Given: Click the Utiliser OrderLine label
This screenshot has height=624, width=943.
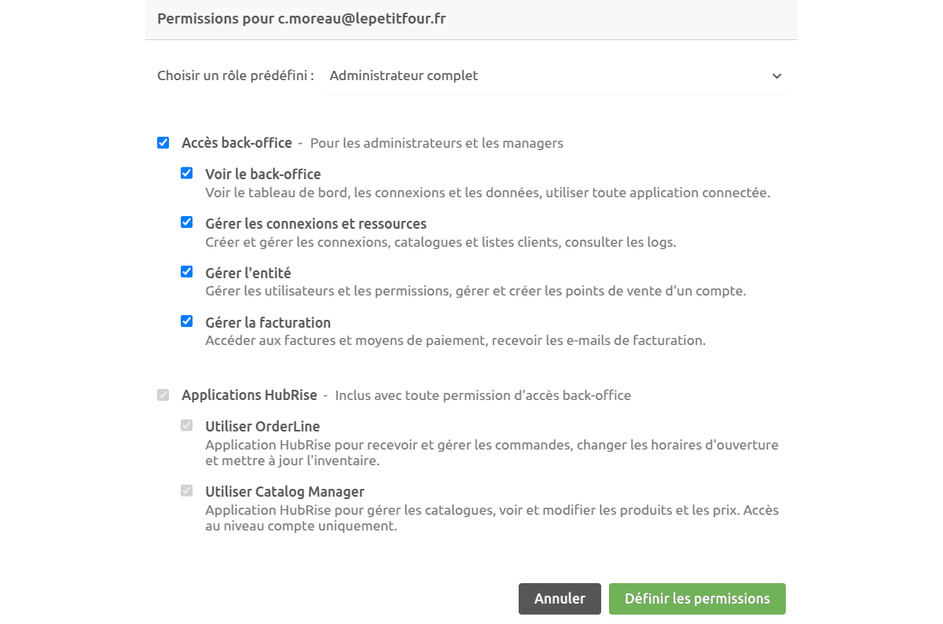Looking at the screenshot, I should point(262,427).
